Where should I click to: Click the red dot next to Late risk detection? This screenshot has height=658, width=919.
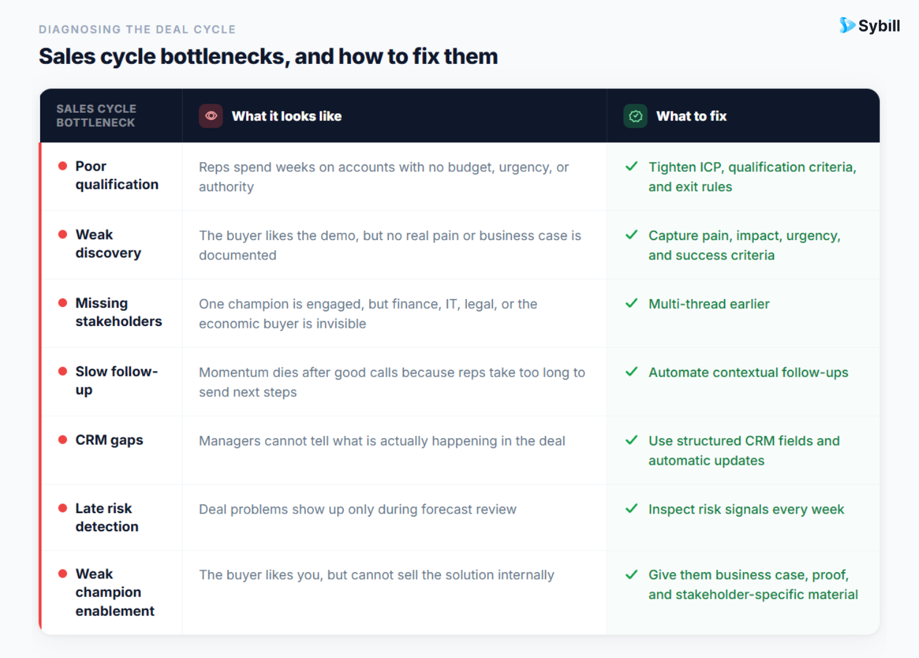[62, 508]
